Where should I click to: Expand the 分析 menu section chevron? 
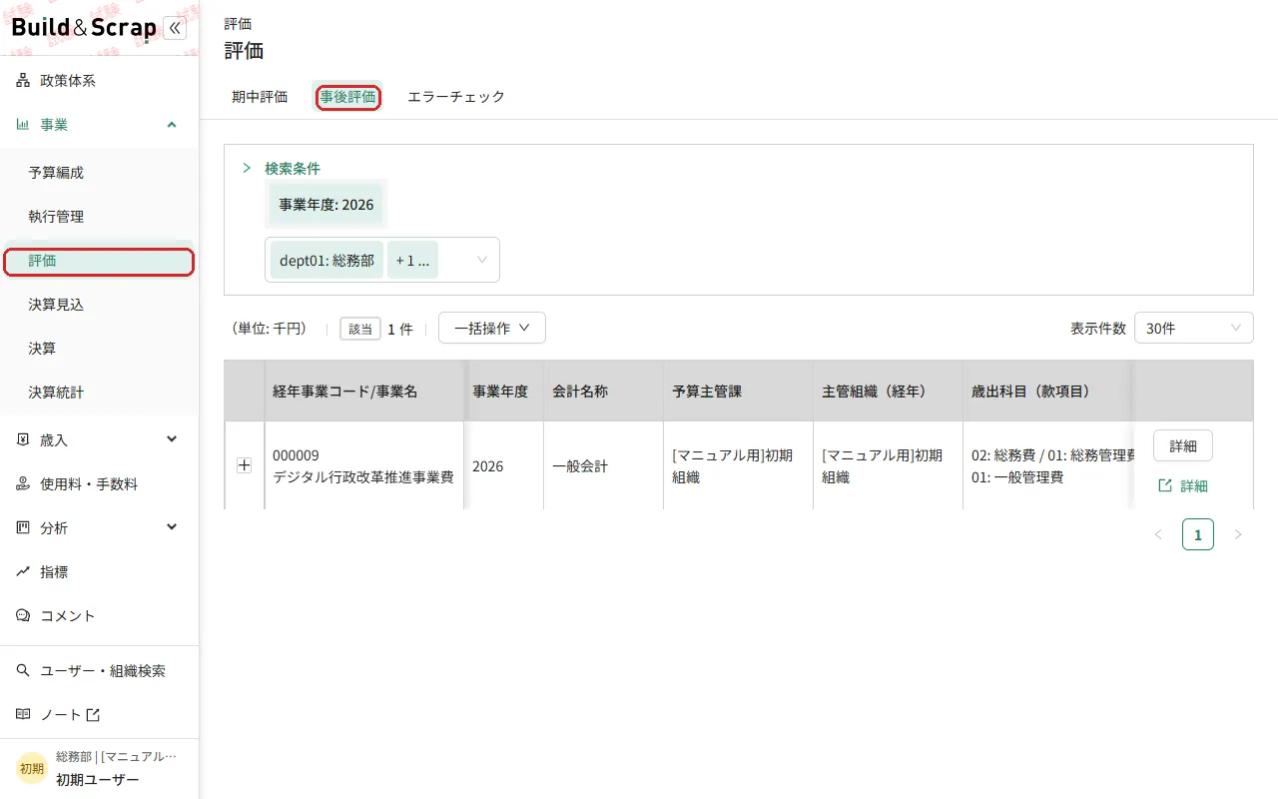coord(172,527)
